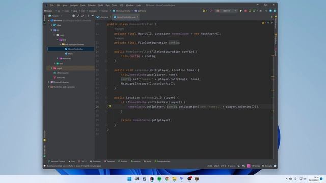Open the Problems tool window
This screenshot has width=326, height=183.
click(95, 161)
